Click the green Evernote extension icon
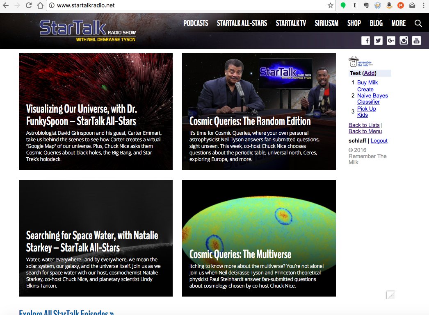 pyautogui.click(x=343, y=5)
